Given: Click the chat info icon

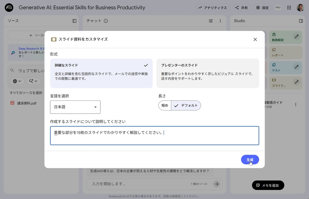Looking at the screenshot, I should click(106, 21).
